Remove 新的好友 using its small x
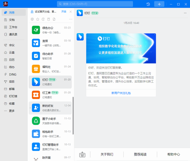The height and width of the screenshot is (161, 190). click(x=30, y=108)
